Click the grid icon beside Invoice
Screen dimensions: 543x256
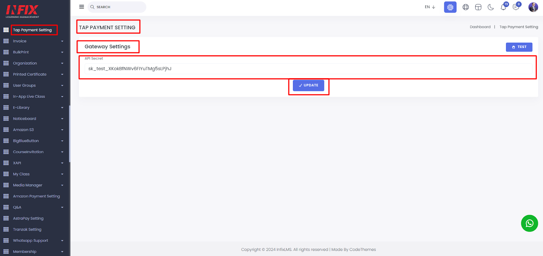(x=6, y=41)
